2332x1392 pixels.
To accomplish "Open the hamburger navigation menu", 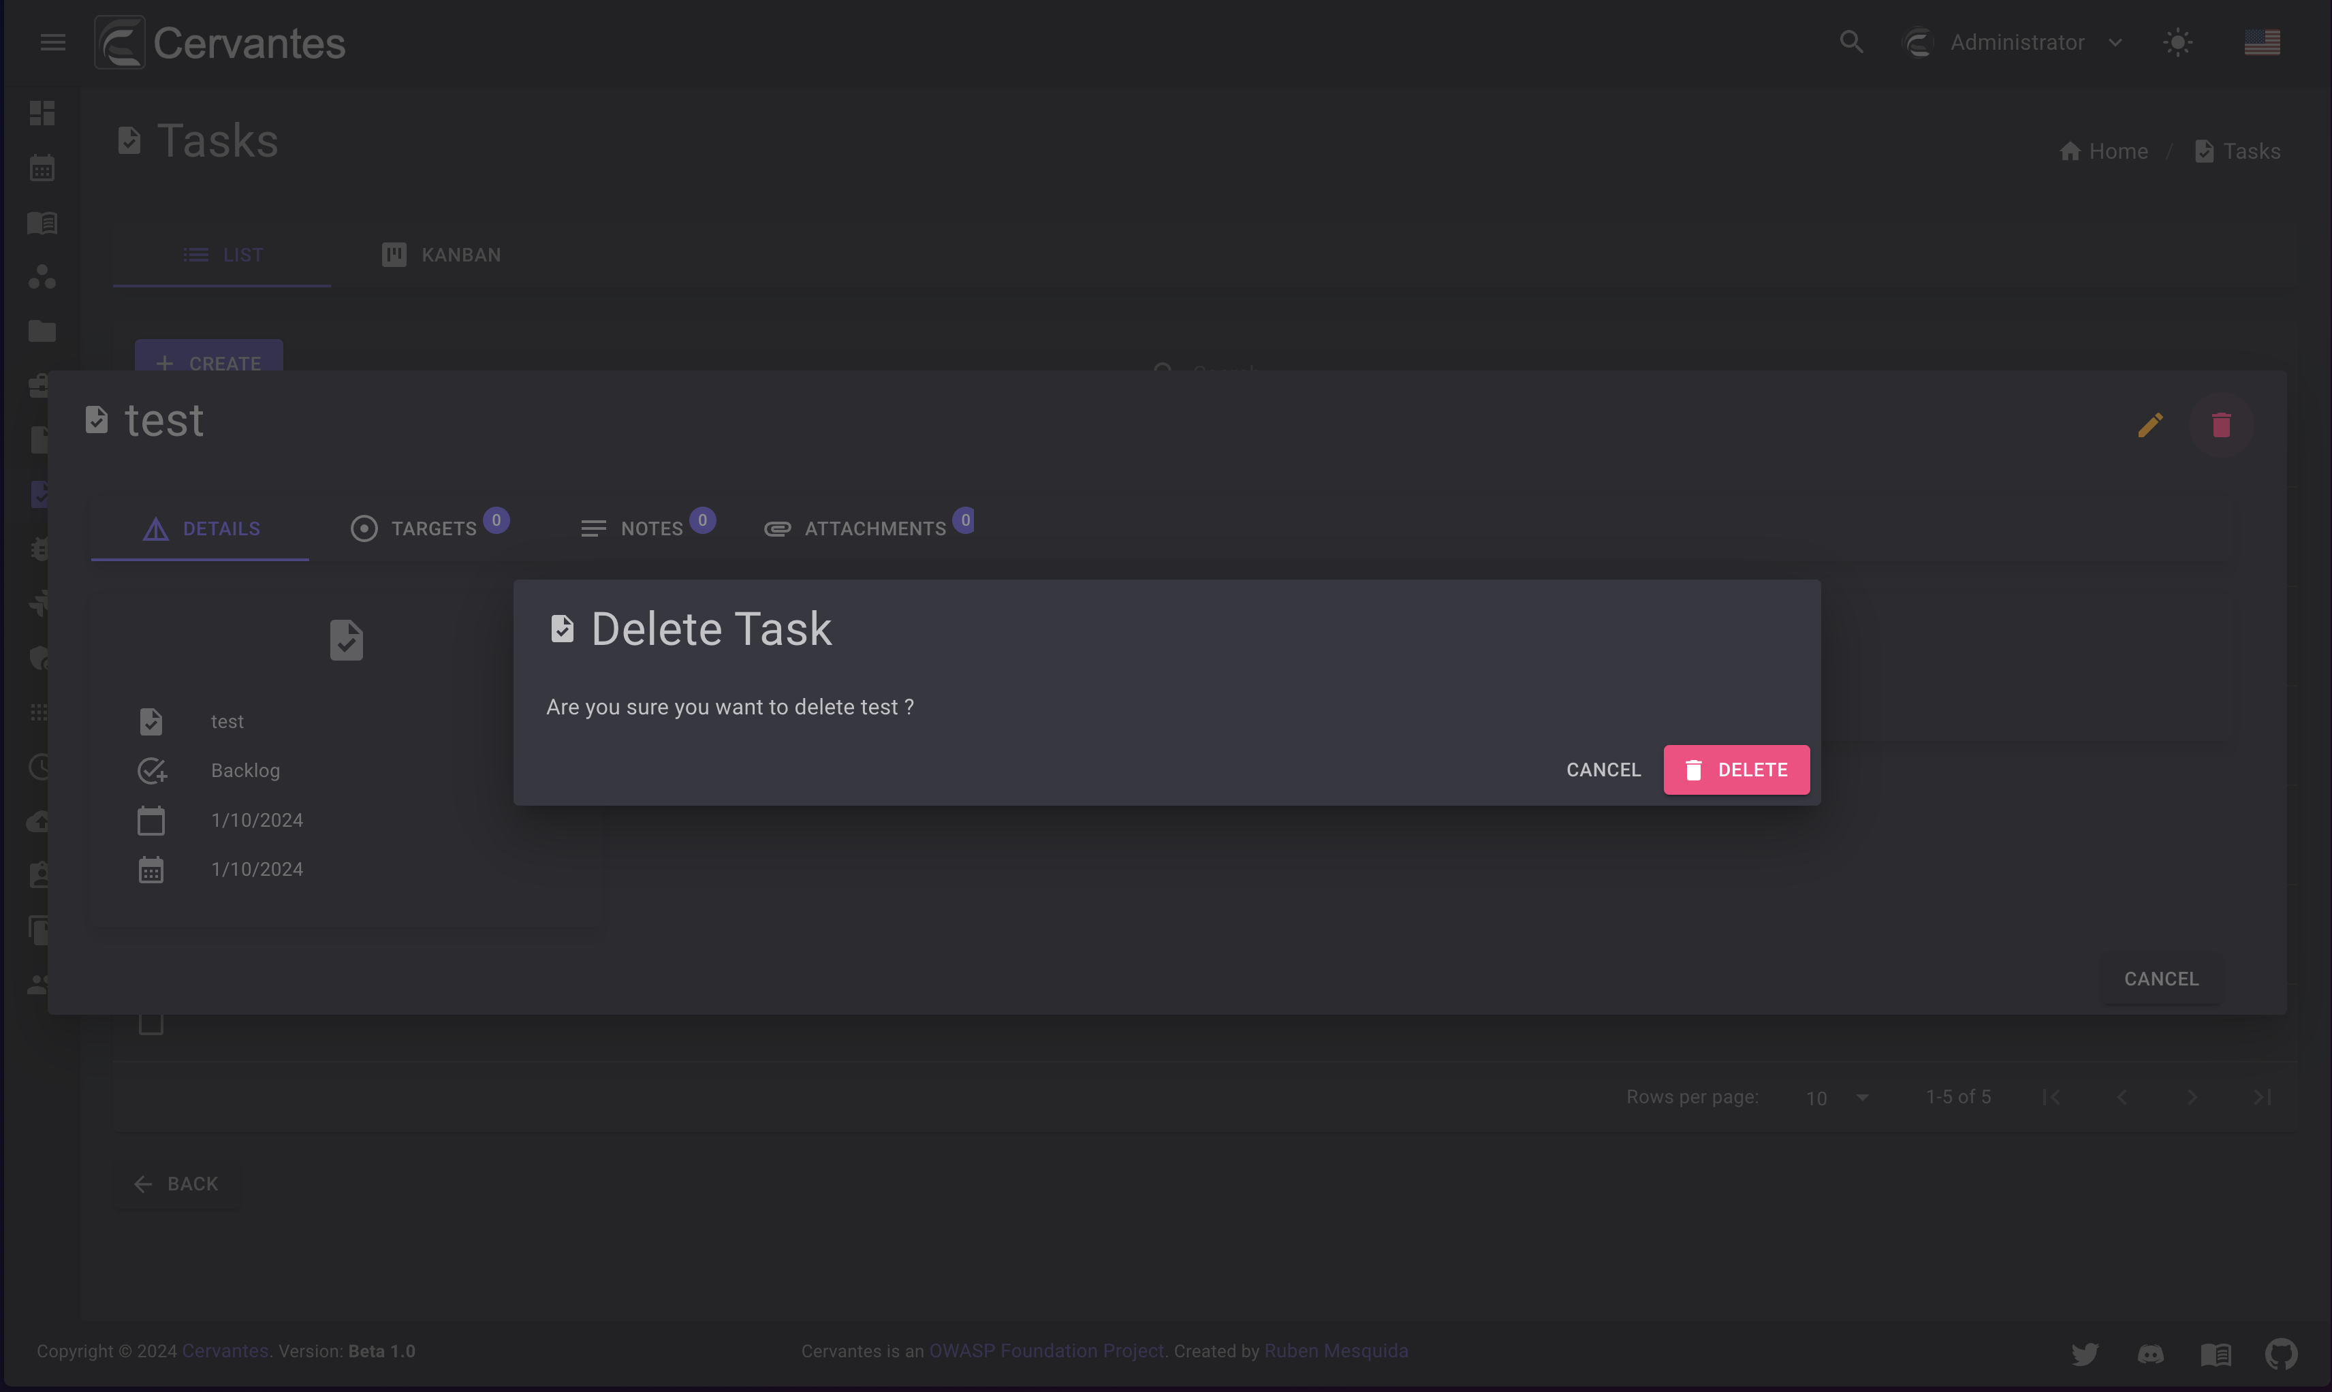I will (x=52, y=42).
